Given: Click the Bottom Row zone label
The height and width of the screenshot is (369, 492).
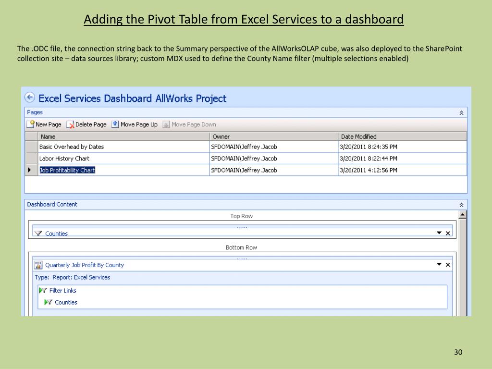Looking at the screenshot, I should coord(241,247).
